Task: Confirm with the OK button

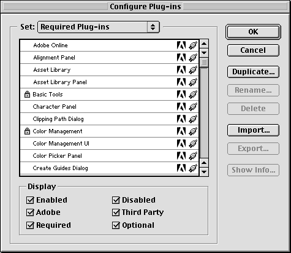Action: pyautogui.click(x=253, y=32)
